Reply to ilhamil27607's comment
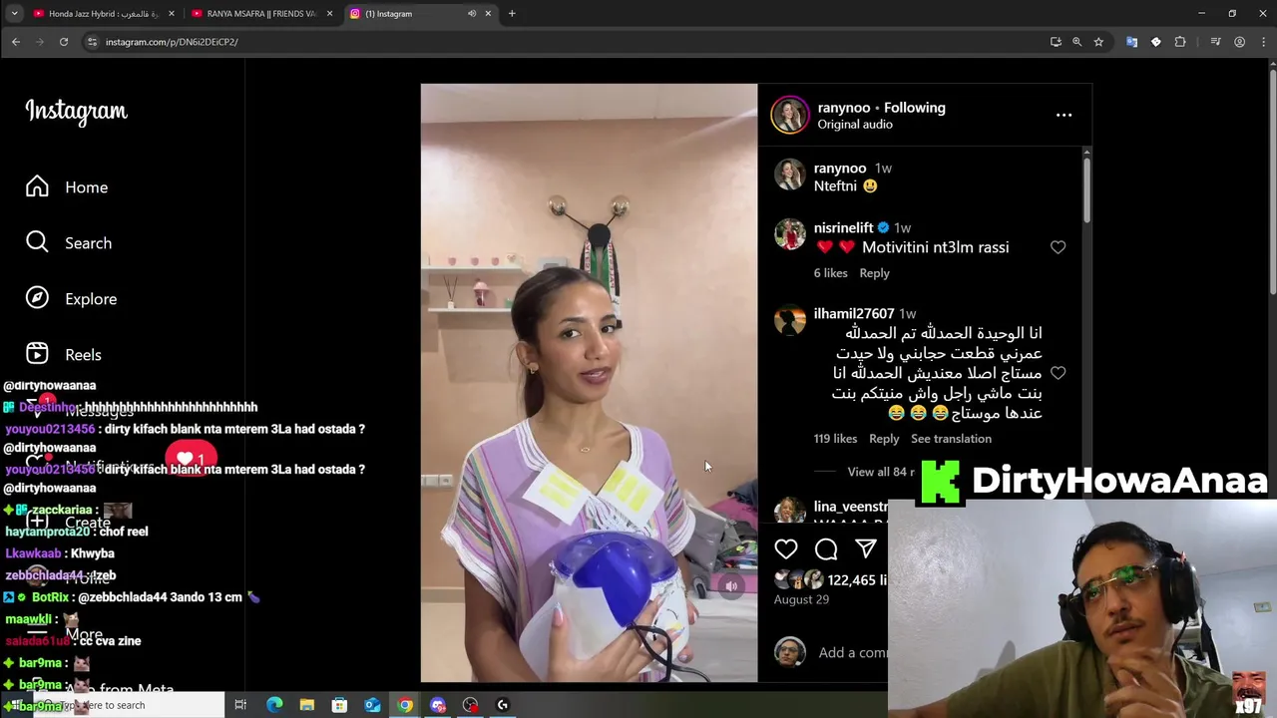1277x718 pixels. pos(884,439)
